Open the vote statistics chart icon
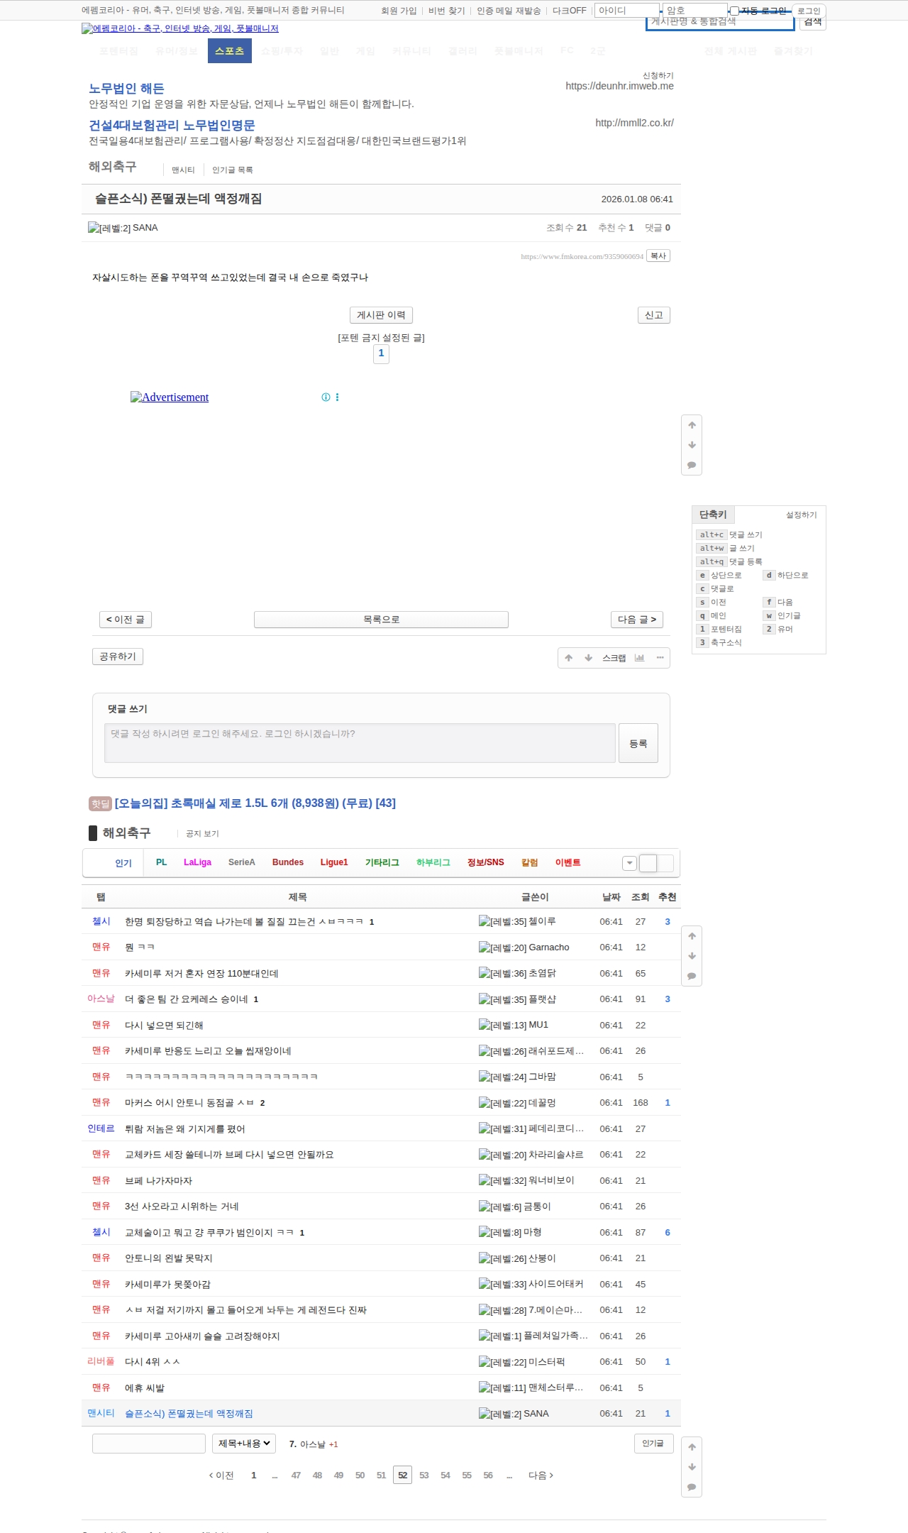The height and width of the screenshot is (1533, 908). pyautogui.click(x=639, y=658)
